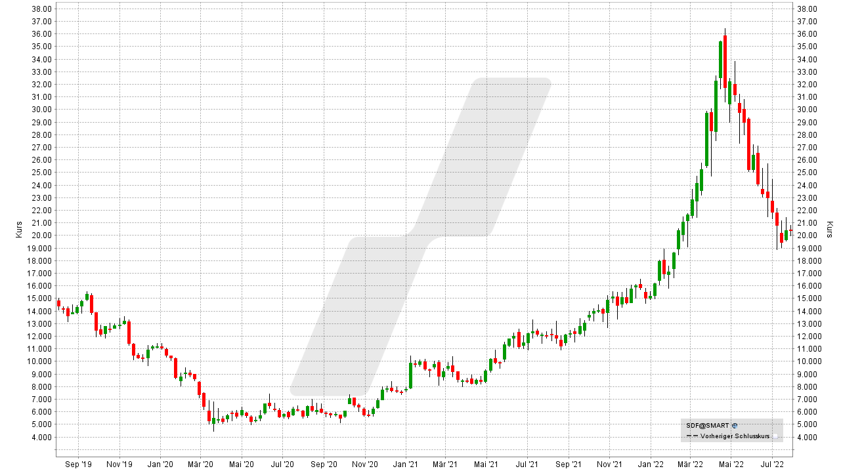Click the Kurs title on the right axis
Screen dimensions: 841x473
coord(830,230)
